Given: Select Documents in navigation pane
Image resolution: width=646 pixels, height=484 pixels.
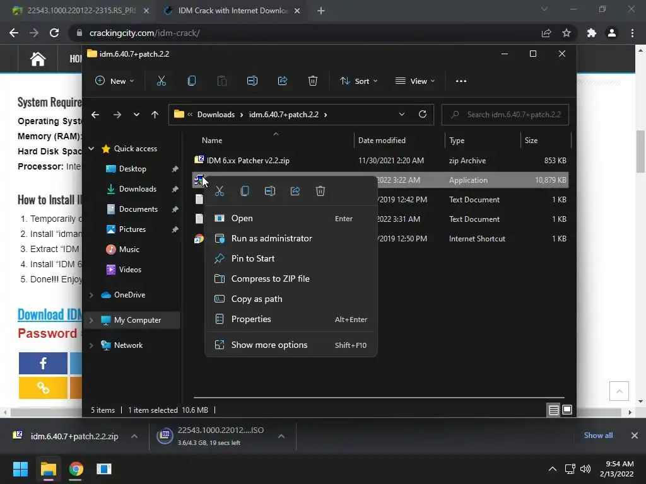Looking at the screenshot, I should coord(138,209).
